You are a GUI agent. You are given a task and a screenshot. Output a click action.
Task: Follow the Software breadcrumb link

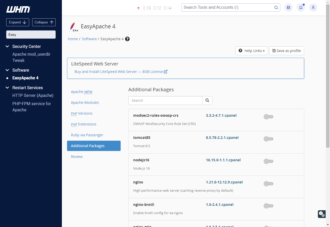[x=89, y=39]
